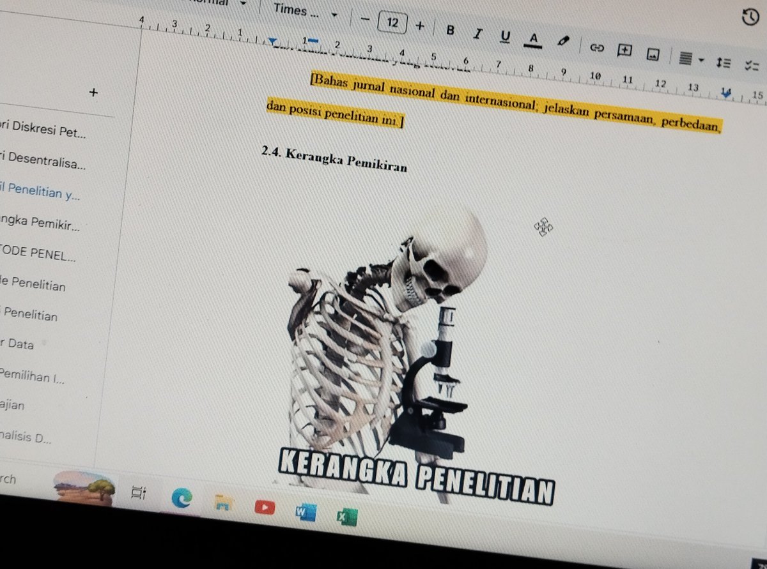Viewport: 767px width, 569px height.
Task: Increase font size with plus button
Action: tap(420, 26)
